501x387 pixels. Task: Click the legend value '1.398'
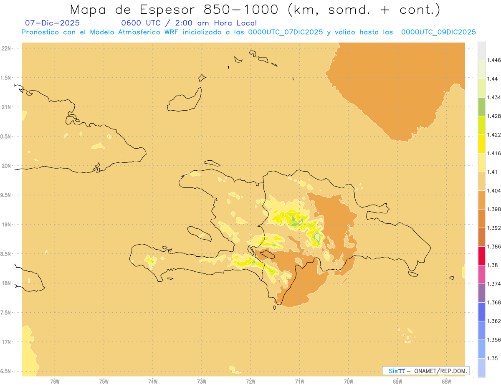click(494, 209)
